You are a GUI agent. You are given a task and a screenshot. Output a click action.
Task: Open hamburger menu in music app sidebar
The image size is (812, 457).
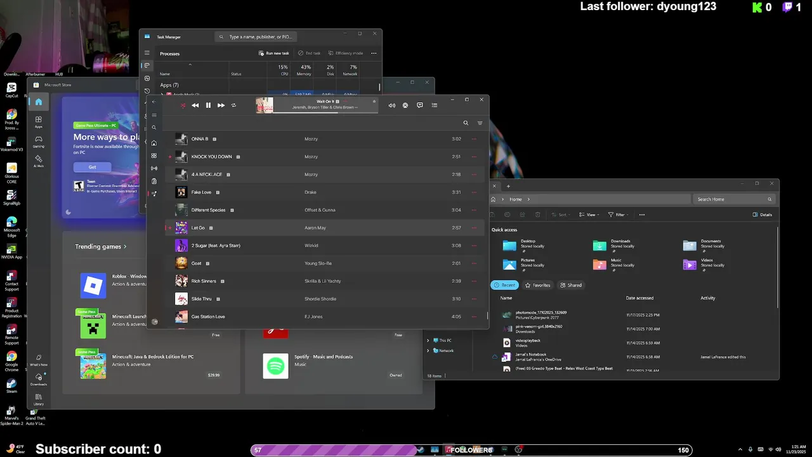[x=154, y=115]
